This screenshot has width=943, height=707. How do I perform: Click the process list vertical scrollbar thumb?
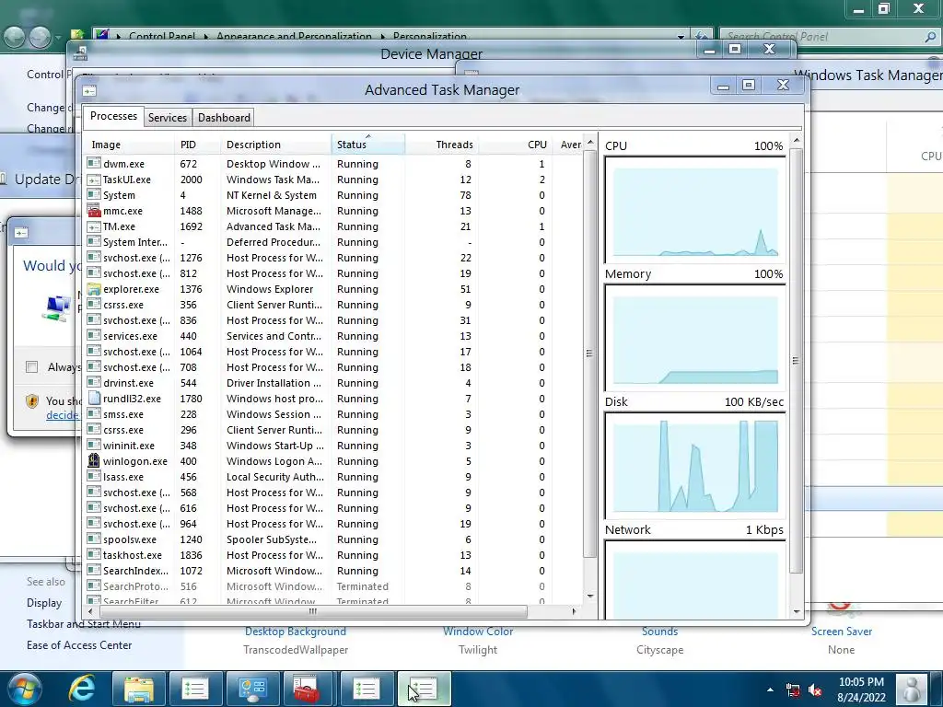[x=589, y=353]
